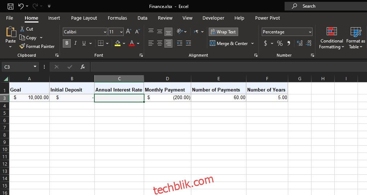
Task: Switch to the Insert tab
Action: pyautogui.click(x=54, y=18)
